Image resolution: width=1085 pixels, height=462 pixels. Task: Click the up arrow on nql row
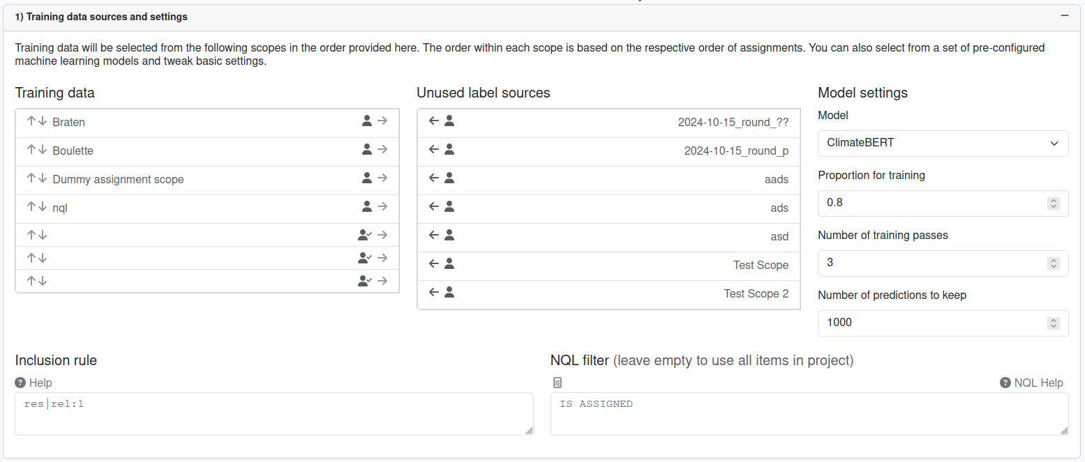[x=31, y=207]
